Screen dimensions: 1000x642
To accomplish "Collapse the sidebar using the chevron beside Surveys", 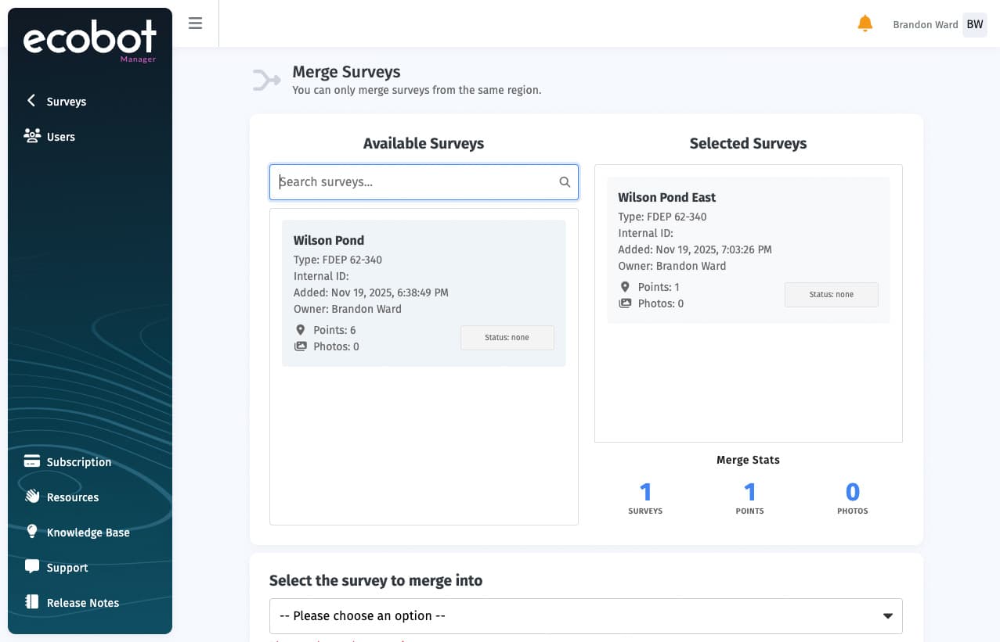I will pos(30,100).
